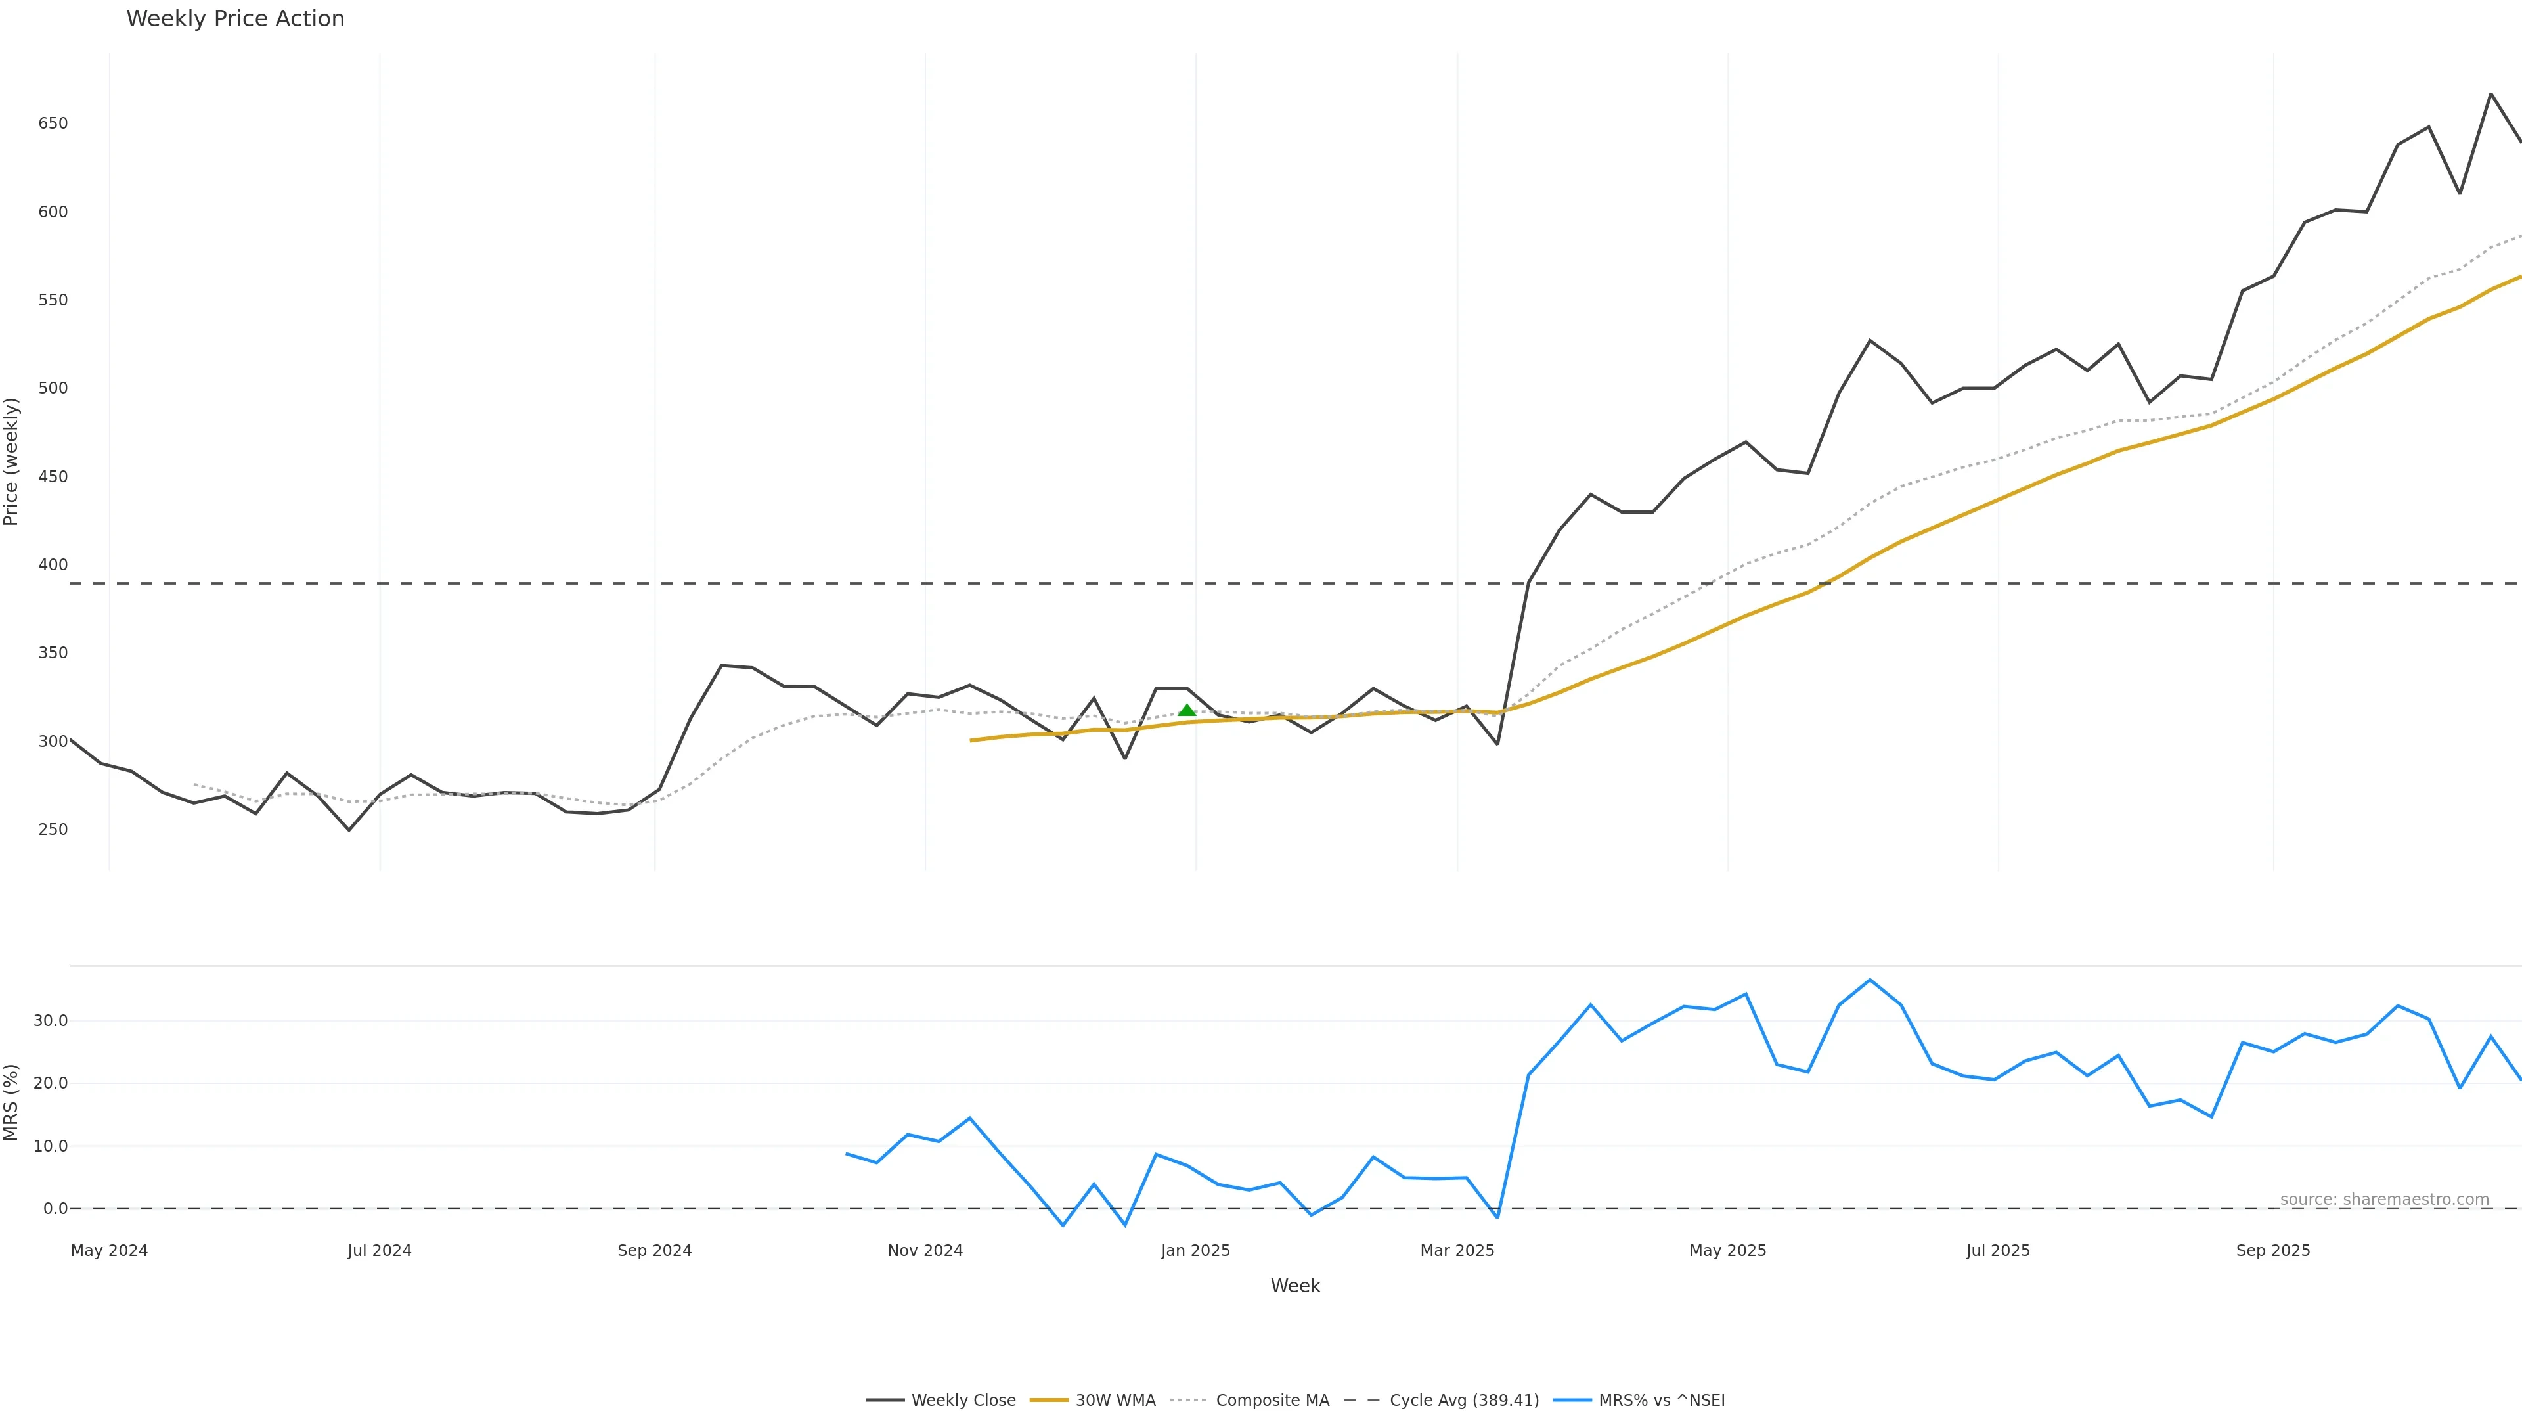The height and width of the screenshot is (1419, 2522).
Task: Click the Price (weekly) y-axis title
Action: pos(12,461)
